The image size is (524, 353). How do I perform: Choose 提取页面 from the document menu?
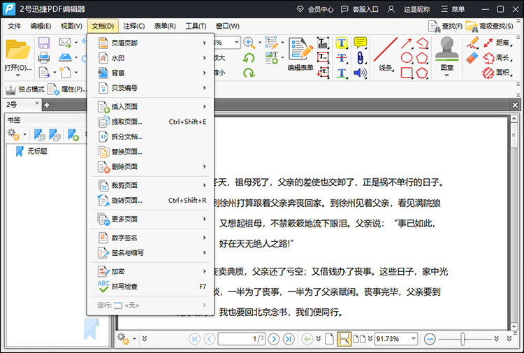(x=151, y=122)
